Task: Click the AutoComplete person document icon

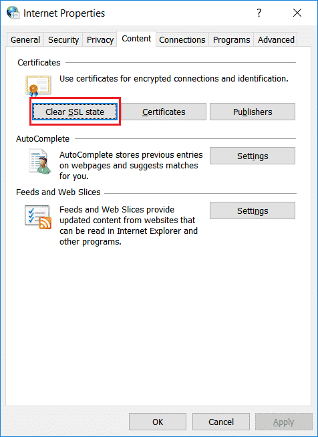Action: pos(39,162)
